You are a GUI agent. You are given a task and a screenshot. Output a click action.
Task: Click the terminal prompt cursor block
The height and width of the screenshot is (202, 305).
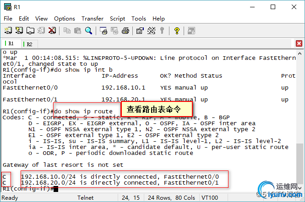(x=56, y=189)
